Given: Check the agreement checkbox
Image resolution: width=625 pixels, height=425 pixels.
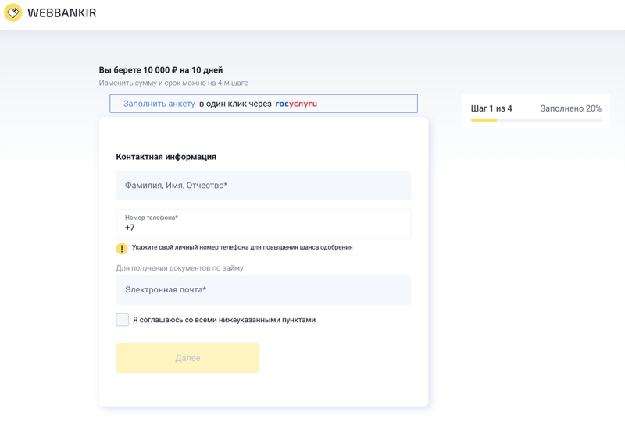Looking at the screenshot, I should [x=123, y=320].
